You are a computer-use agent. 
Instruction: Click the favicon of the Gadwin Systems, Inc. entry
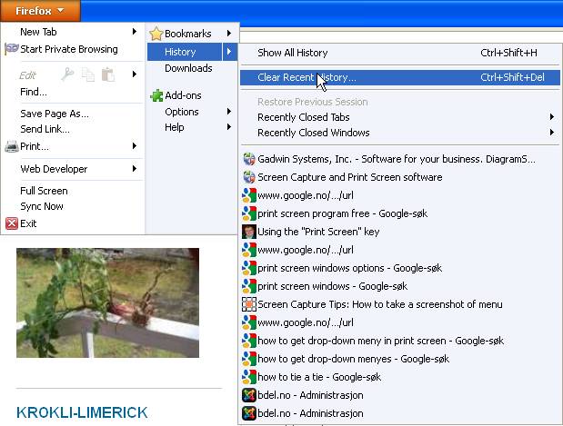click(x=249, y=159)
